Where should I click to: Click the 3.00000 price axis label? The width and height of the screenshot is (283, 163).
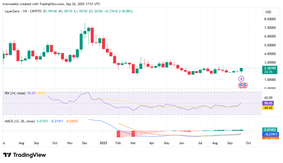click(270, 63)
